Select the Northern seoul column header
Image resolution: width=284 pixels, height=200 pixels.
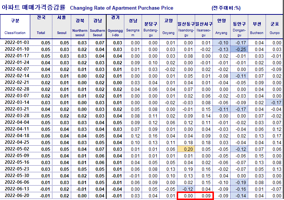coord(80,27)
